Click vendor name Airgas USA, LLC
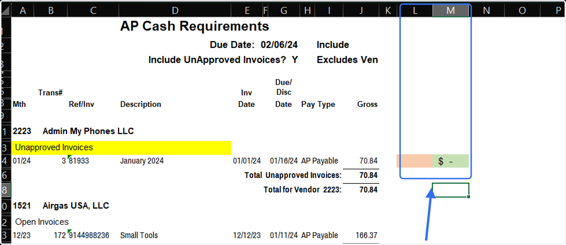This screenshot has width=566, height=245. click(x=75, y=205)
